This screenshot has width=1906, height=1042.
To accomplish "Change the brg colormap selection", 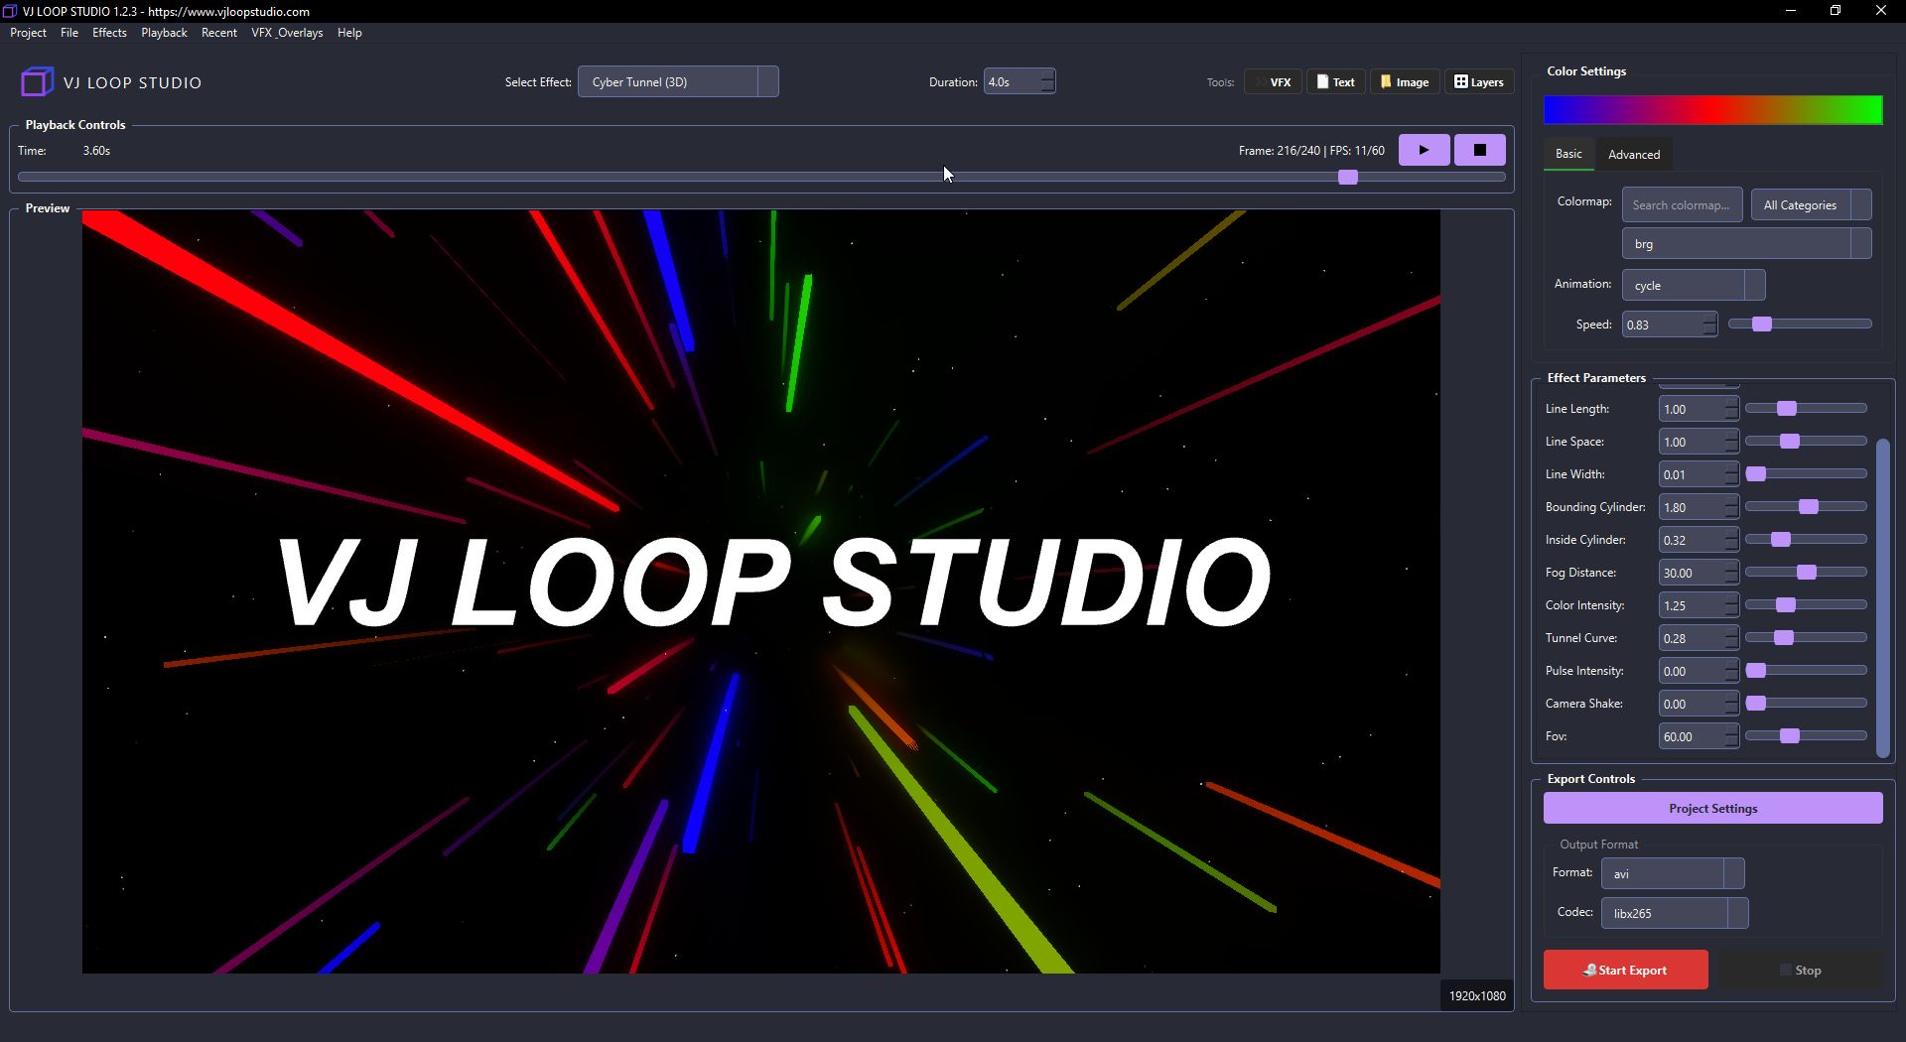I will tap(1746, 243).
